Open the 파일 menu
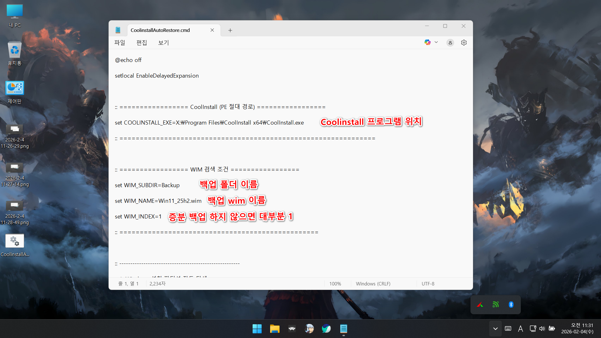 point(120,43)
